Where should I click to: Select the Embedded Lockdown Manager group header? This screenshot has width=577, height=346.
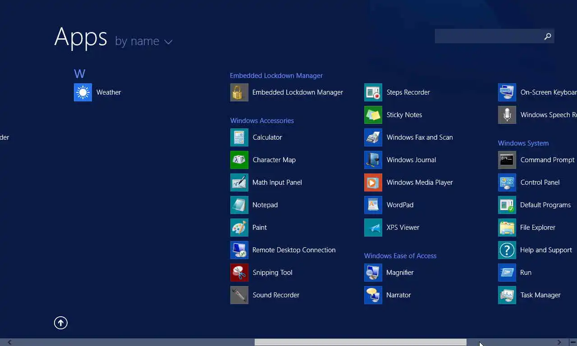click(276, 76)
